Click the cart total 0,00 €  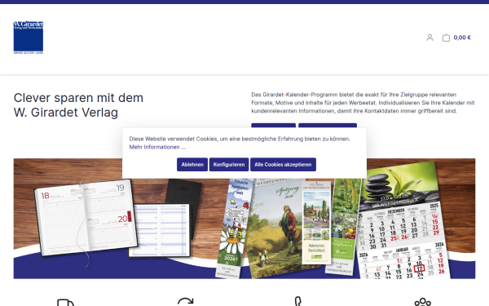462,38
